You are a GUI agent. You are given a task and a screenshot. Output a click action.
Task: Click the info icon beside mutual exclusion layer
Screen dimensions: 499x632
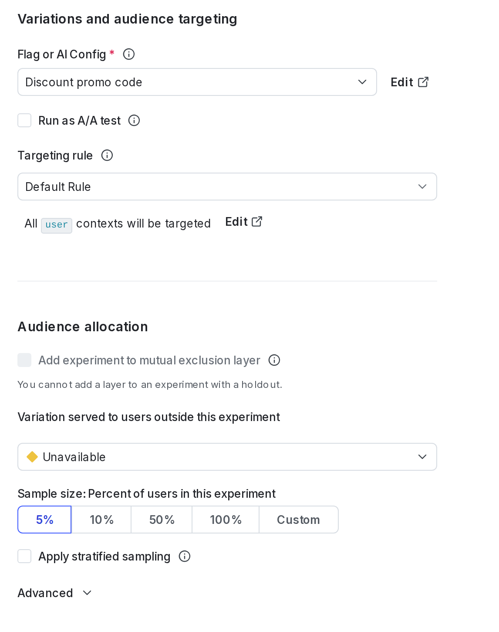coord(274,360)
